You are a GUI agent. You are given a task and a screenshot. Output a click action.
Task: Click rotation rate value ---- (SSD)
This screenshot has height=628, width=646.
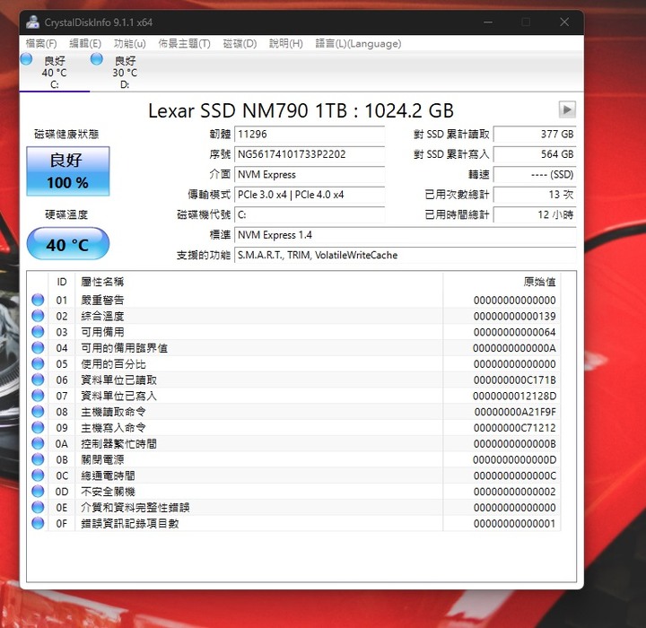click(x=535, y=175)
